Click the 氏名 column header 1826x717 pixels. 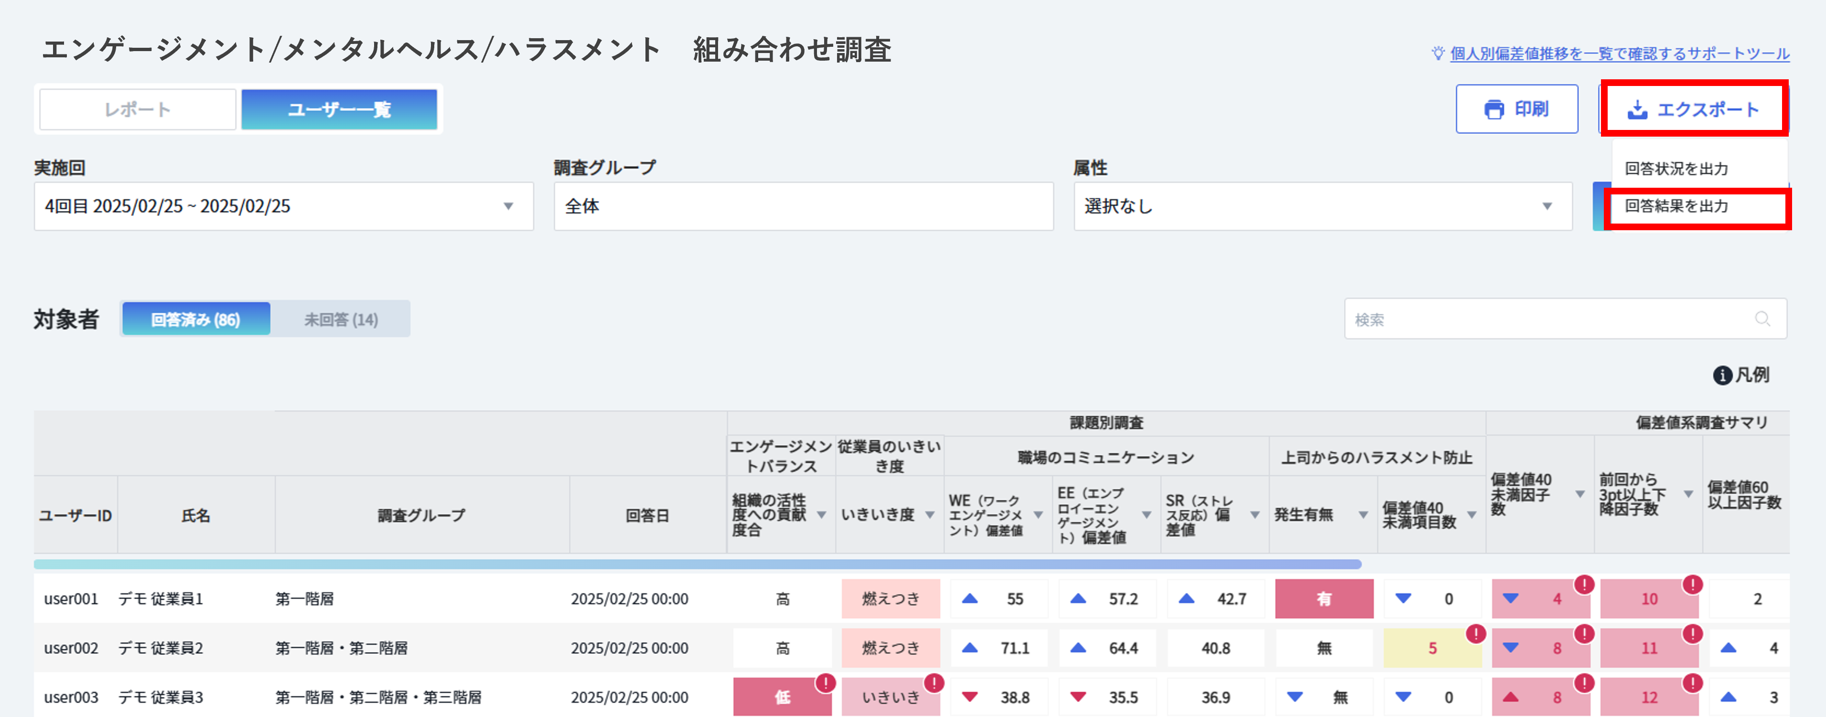pyautogui.click(x=196, y=515)
